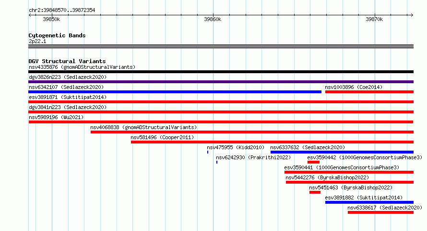The height and width of the screenshot is (231, 427).
Task: Open the esv3590442 1000GenomesConsortiumPhase3 label
Action: click(365, 157)
